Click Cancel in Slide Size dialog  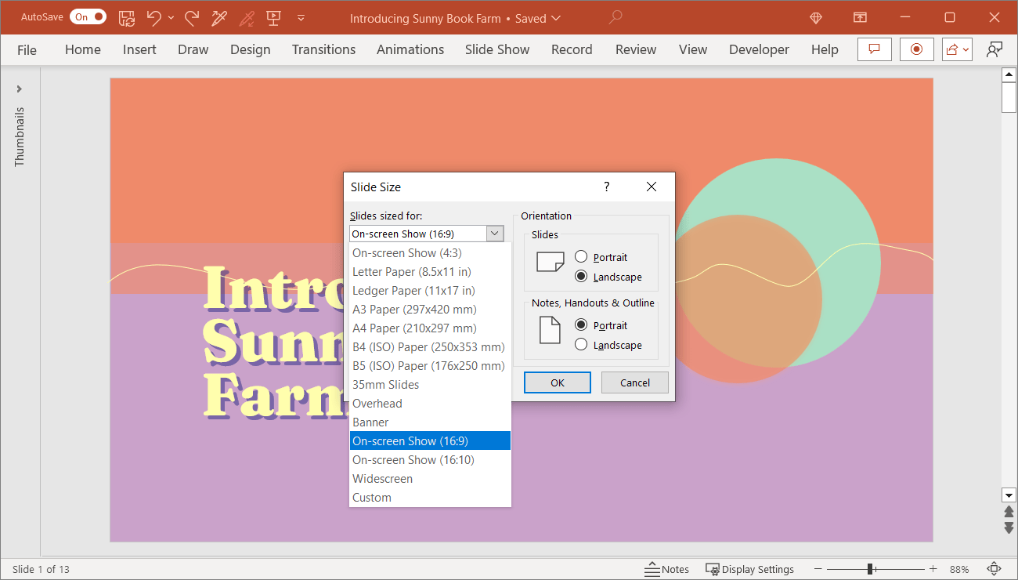click(634, 382)
